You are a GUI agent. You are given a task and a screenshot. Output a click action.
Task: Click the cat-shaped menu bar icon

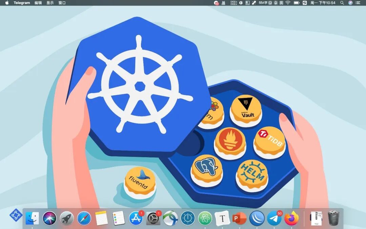tap(223, 3)
